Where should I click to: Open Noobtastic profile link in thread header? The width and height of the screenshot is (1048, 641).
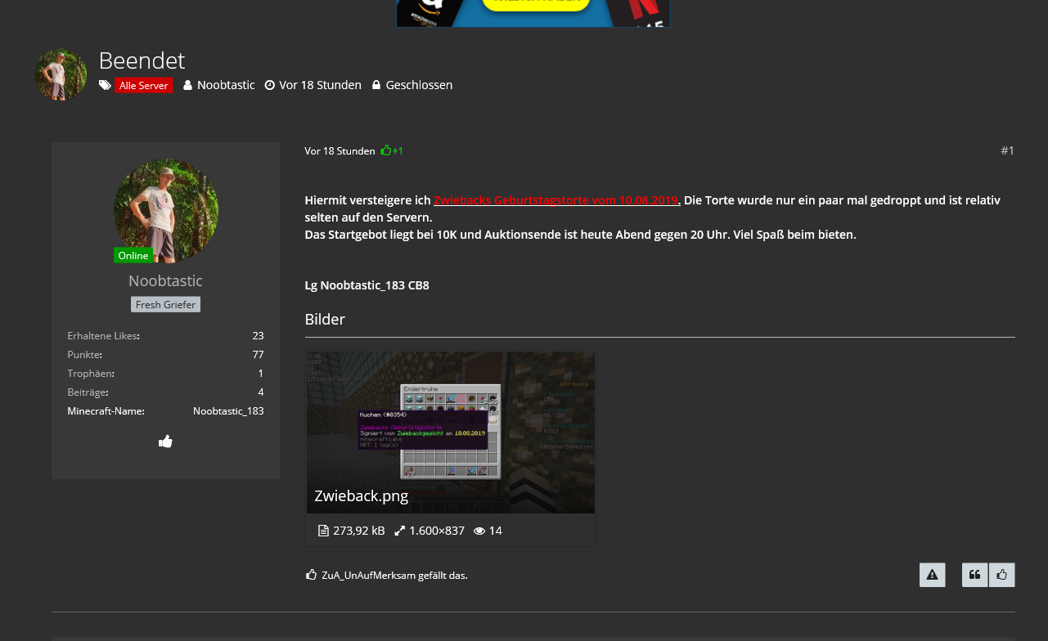pos(226,85)
